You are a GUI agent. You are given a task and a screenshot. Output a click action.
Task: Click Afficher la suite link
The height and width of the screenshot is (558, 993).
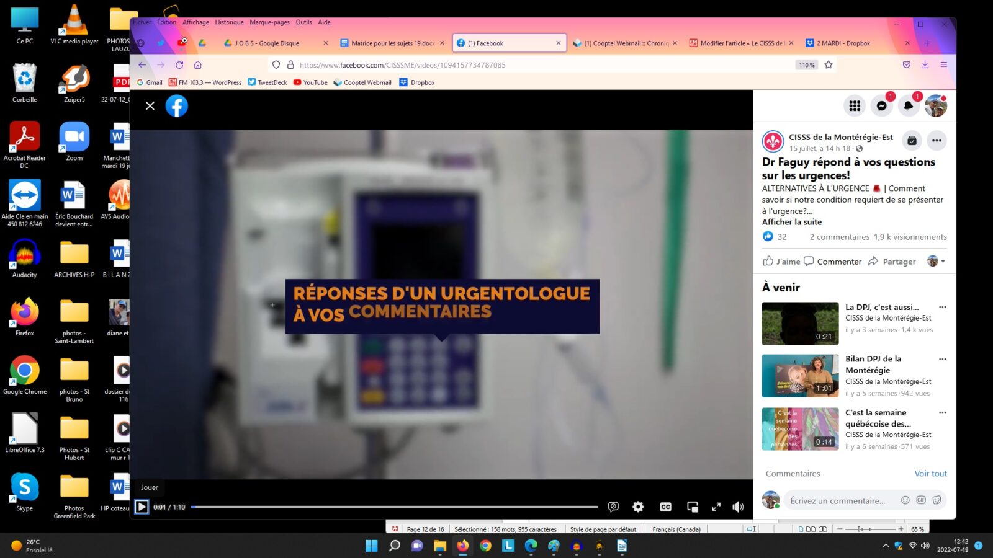point(791,222)
